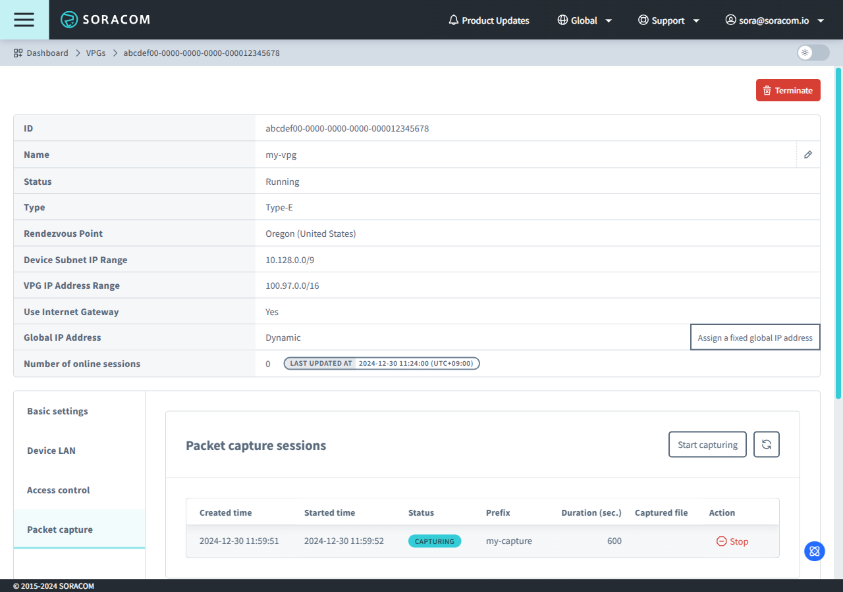Edit the VPG name using the pencil icon
Image resolution: width=843 pixels, height=592 pixels.
[808, 155]
